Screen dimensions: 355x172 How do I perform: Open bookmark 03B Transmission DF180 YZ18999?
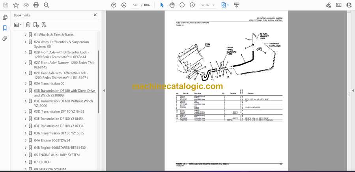pos(65,93)
